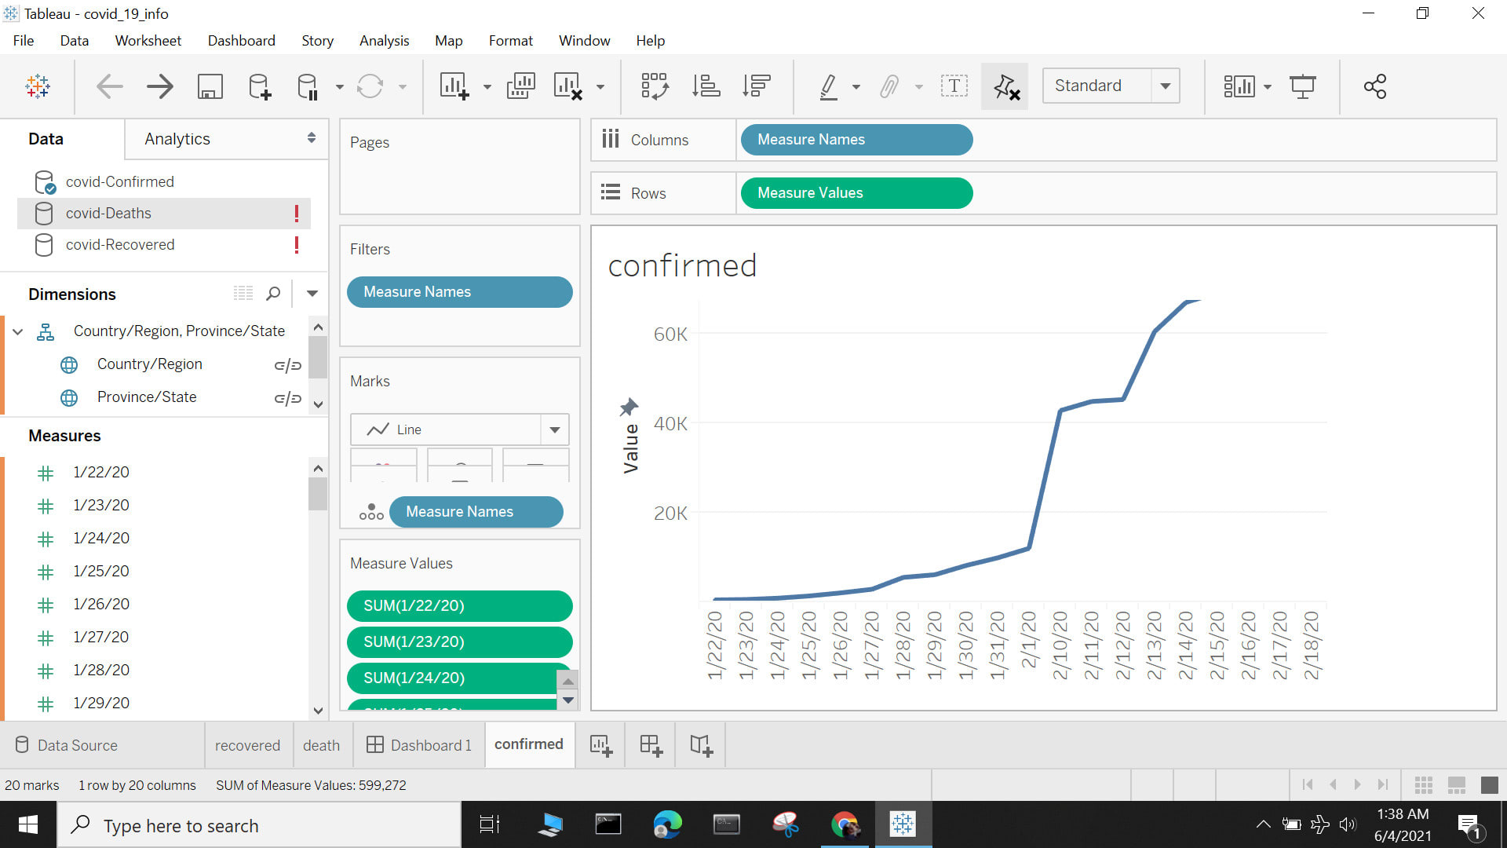1507x848 pixels.
Task: Select the covid-Deaths data source
Action: click(x=164, y=213)
